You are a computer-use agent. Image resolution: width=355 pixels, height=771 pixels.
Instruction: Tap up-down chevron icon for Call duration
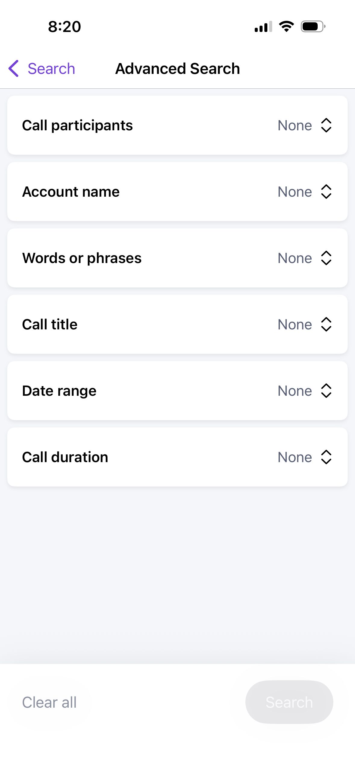(x=326, y=457)
